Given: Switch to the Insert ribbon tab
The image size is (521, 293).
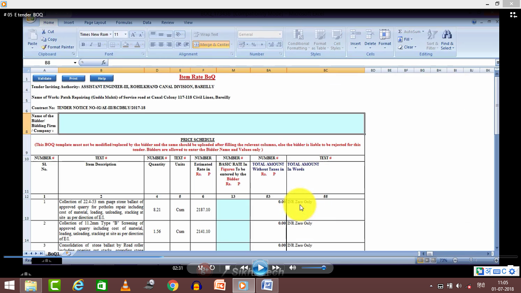Looking at the screenshot, I should point(69,23).
